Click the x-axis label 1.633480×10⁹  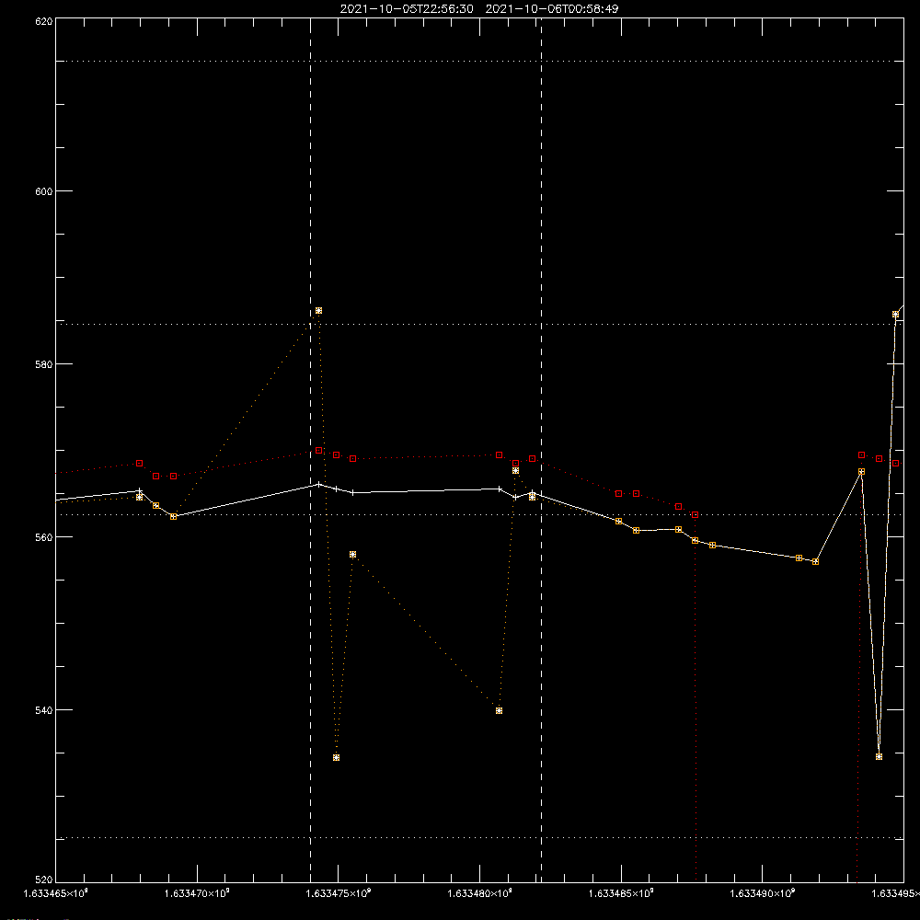[x=480, y=893]
